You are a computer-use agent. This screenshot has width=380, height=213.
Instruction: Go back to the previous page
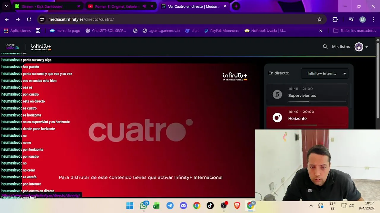[x=7, y=19]
